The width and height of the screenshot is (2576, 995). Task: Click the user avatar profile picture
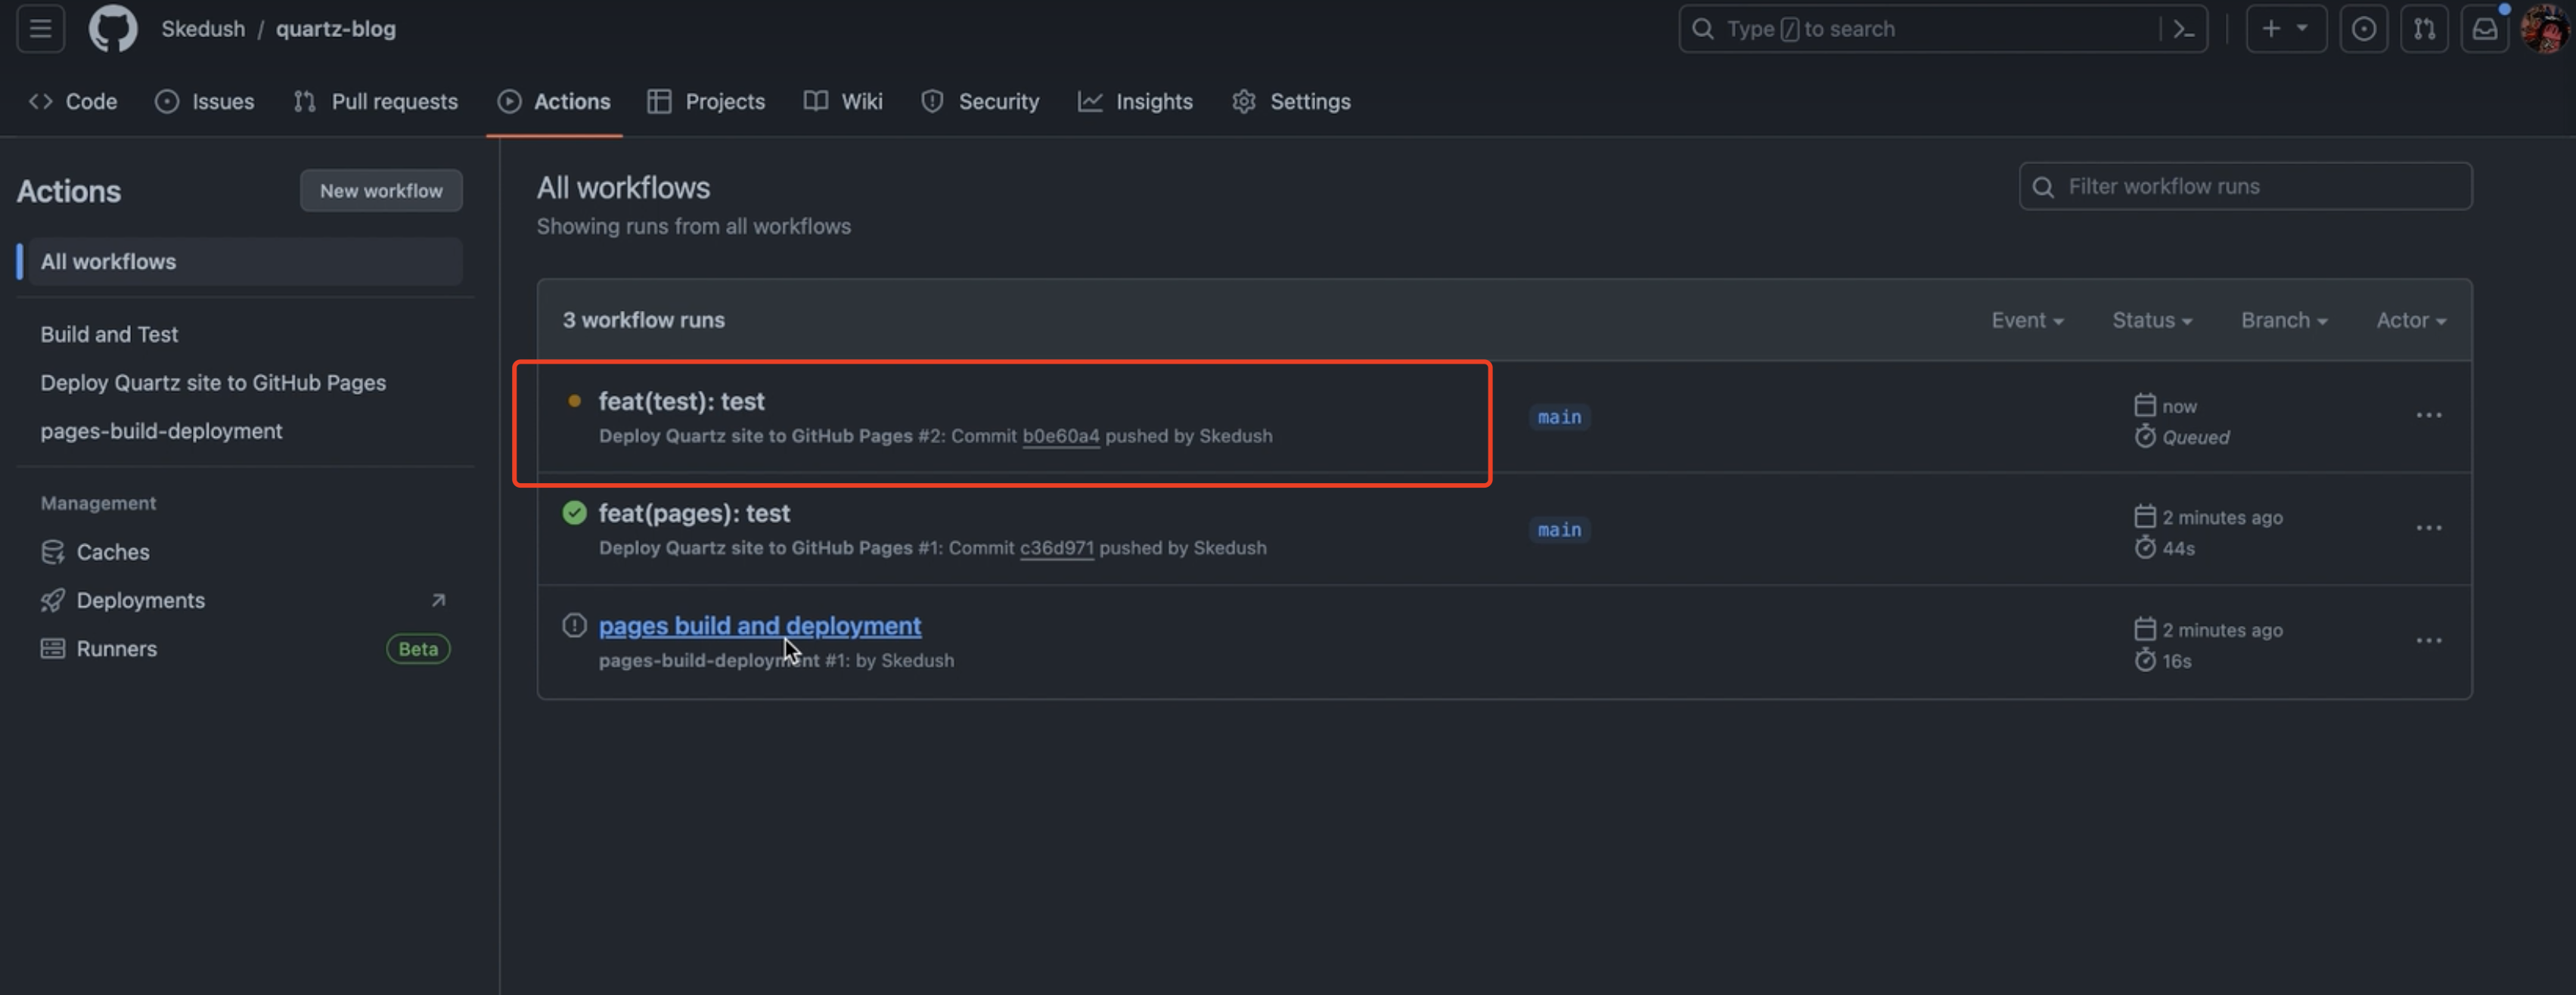point(2544,29)
